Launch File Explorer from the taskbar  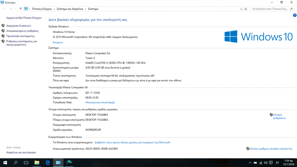(x=37, y=163)
